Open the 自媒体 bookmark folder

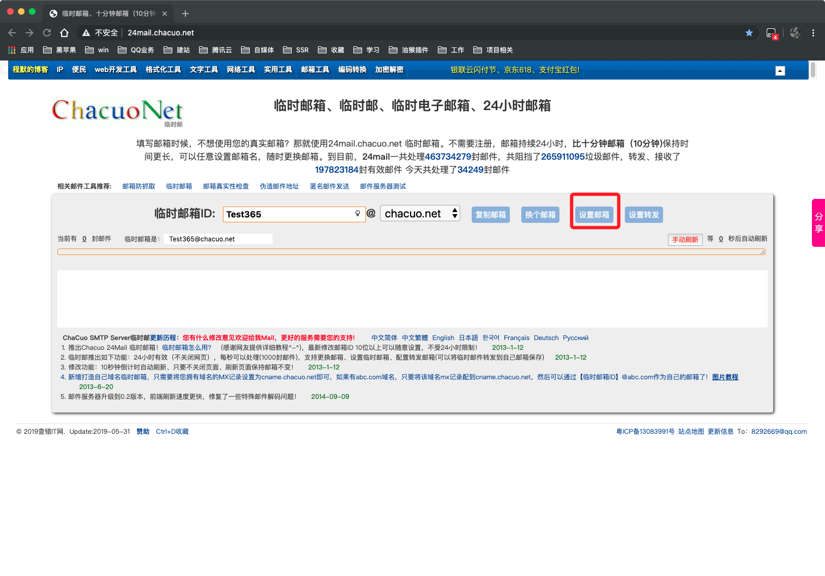257,50
